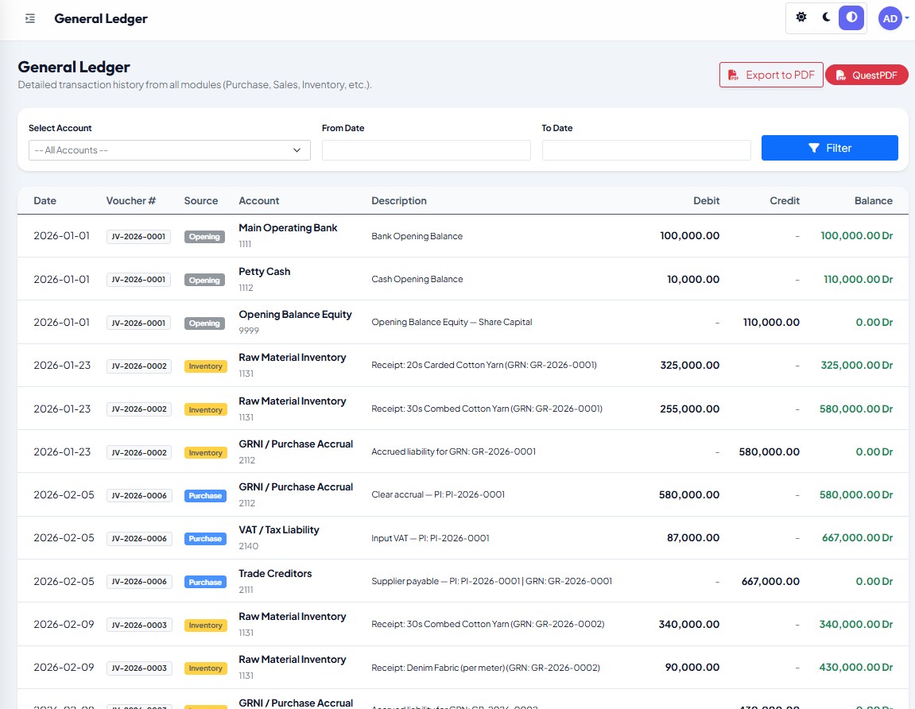Click Purchase badge on Trade Creditors row
The width and height of the screenshot is (915, 709).
[x=205, y=582]
